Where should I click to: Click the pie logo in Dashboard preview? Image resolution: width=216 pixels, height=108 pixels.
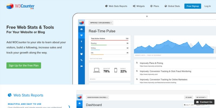pyautogui.click(x=79, y=97)
